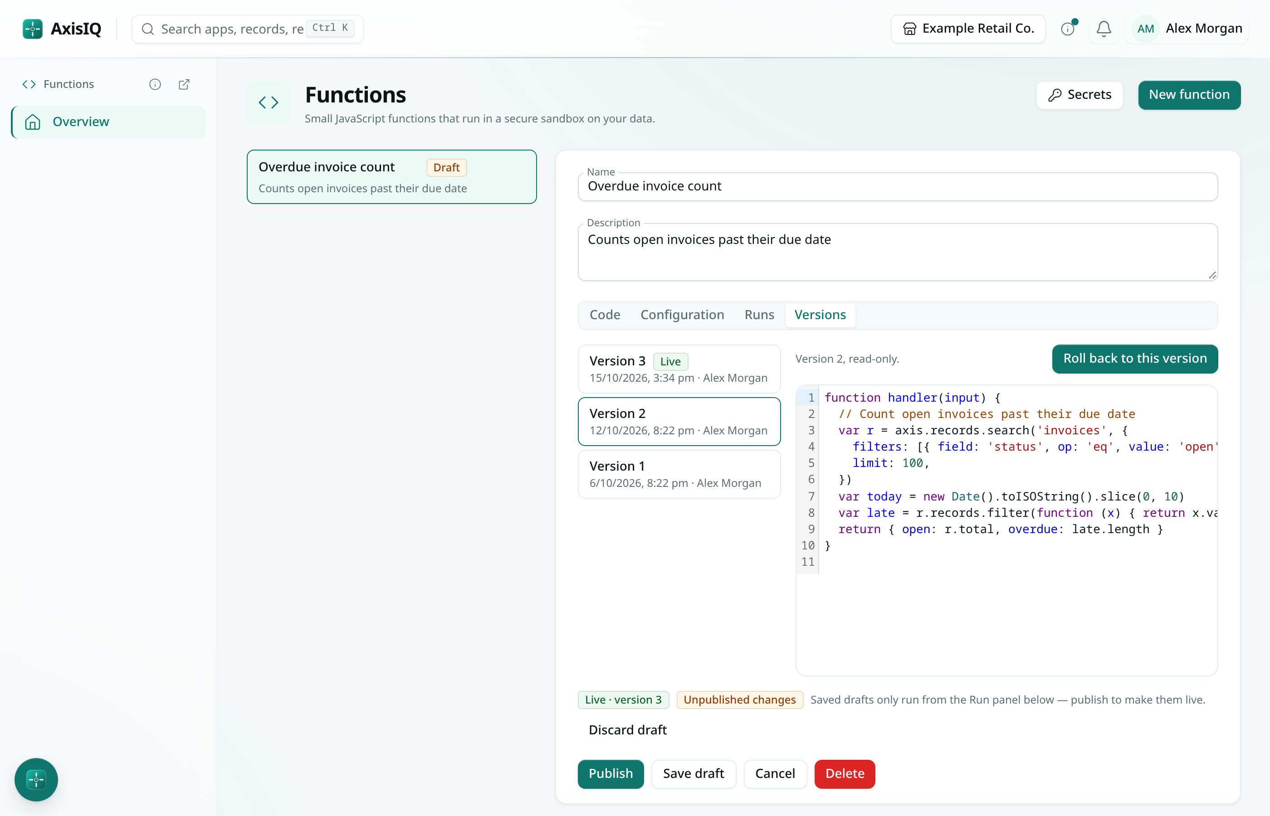The width and height of the screenshot is (1270, 816).
Task: Click code line 'limit: 100,'
Action: pyautogui.click(x=890, y=462)
